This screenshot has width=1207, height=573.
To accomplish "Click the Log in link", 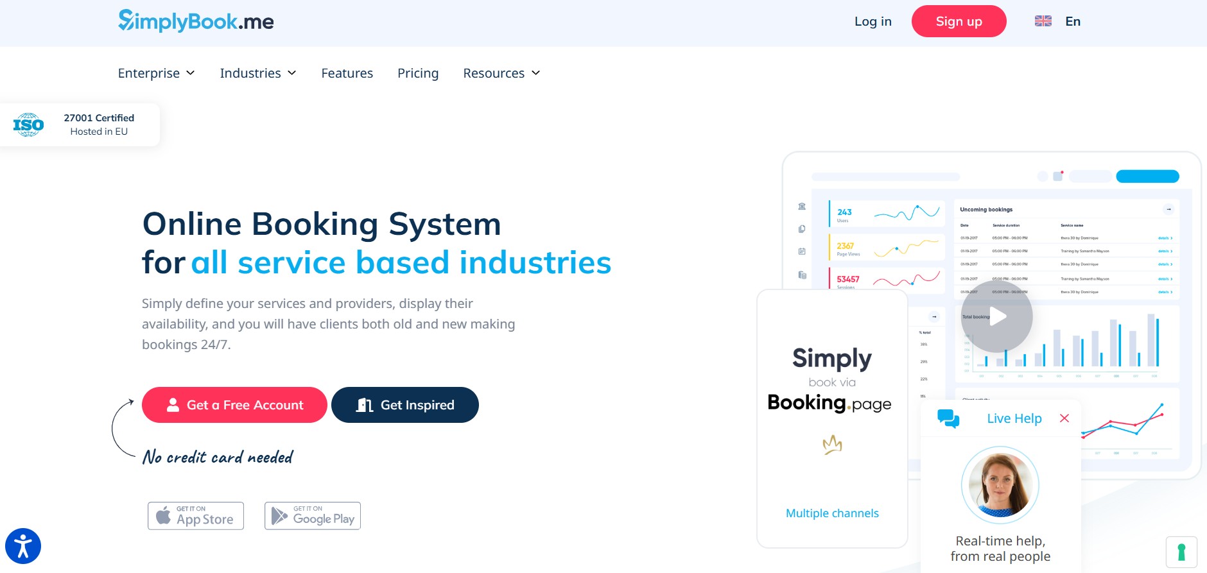I will pos(873,21).
